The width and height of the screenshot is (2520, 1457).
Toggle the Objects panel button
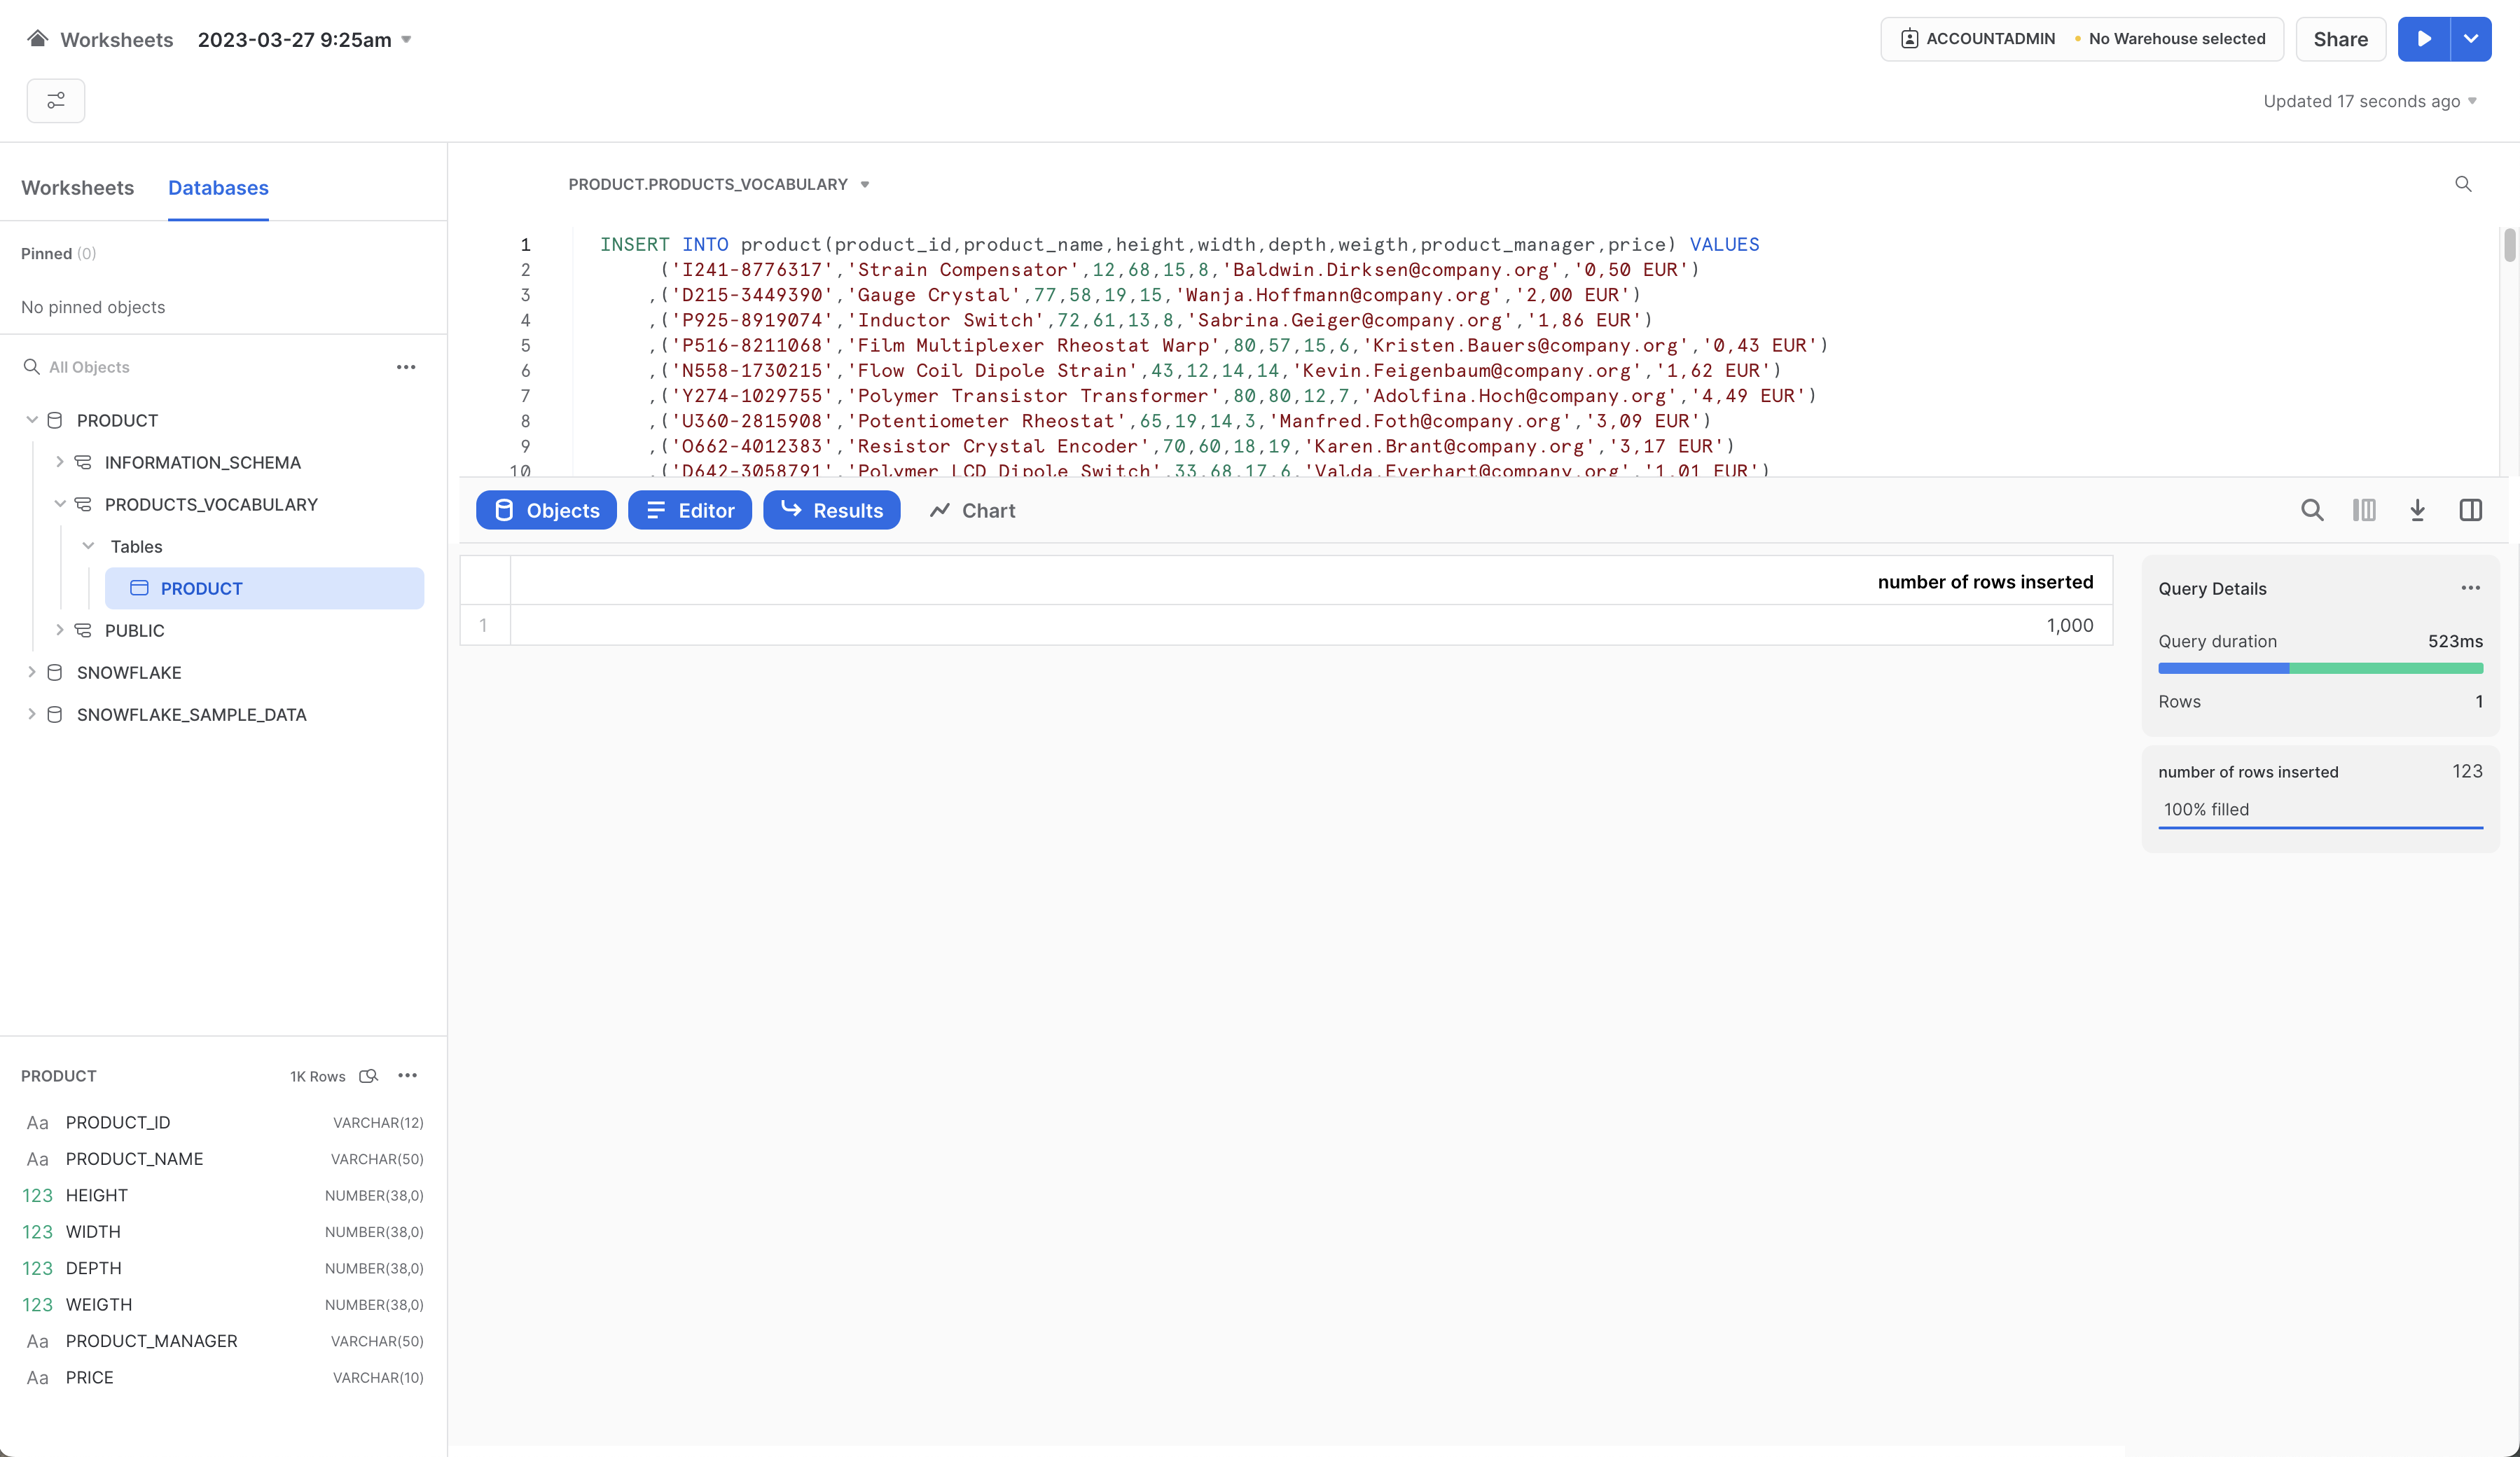pyautogui.click(x=546, y=511)
